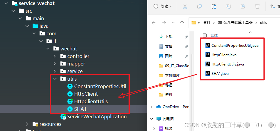280x131 pixels.
Task: Open 文档 quick access folder
Action: tap(166, 46)
